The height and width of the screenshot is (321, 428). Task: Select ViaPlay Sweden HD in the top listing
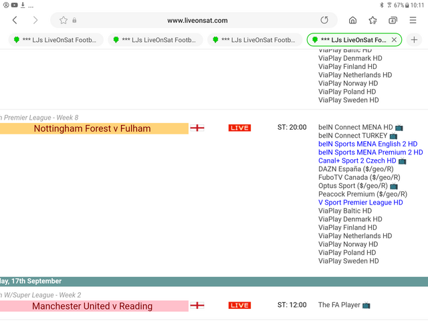click(348, 100)
